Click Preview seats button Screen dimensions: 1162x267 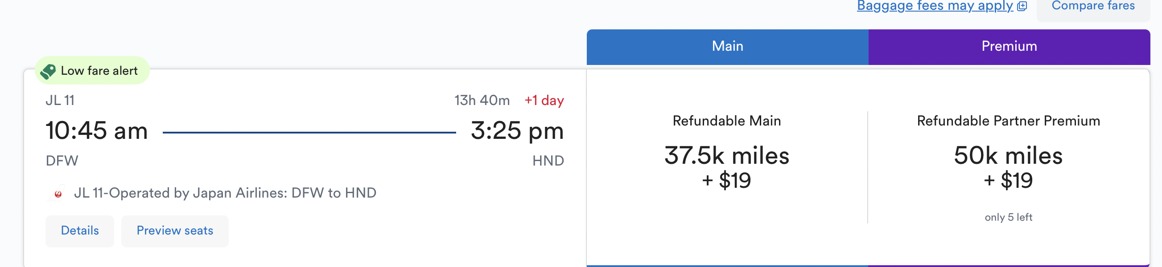coord(175,231)
